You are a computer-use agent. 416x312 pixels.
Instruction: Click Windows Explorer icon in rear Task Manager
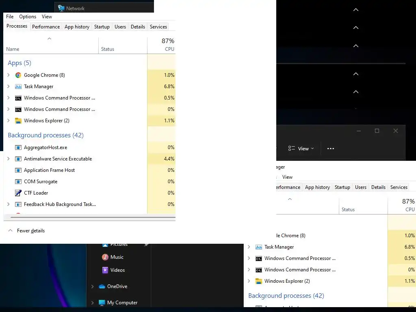[259, 281]
